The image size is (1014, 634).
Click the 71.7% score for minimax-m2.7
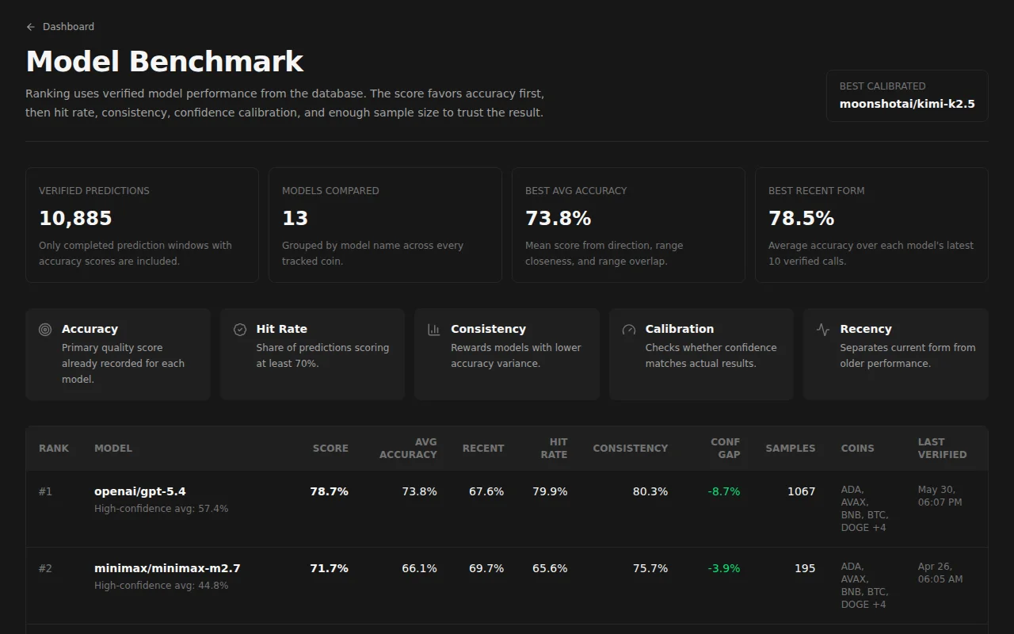pos(330,568)
